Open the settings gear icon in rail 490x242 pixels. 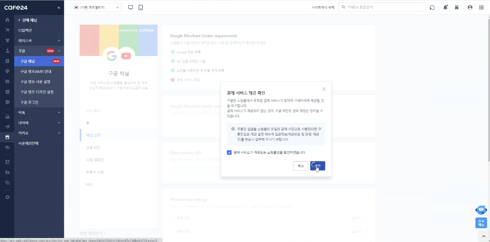point(7,197)
